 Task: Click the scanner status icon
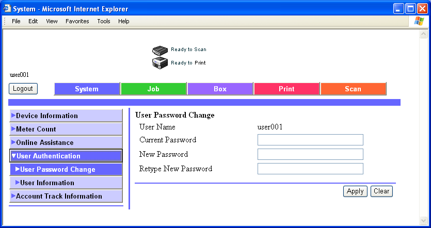pos(160,51)
